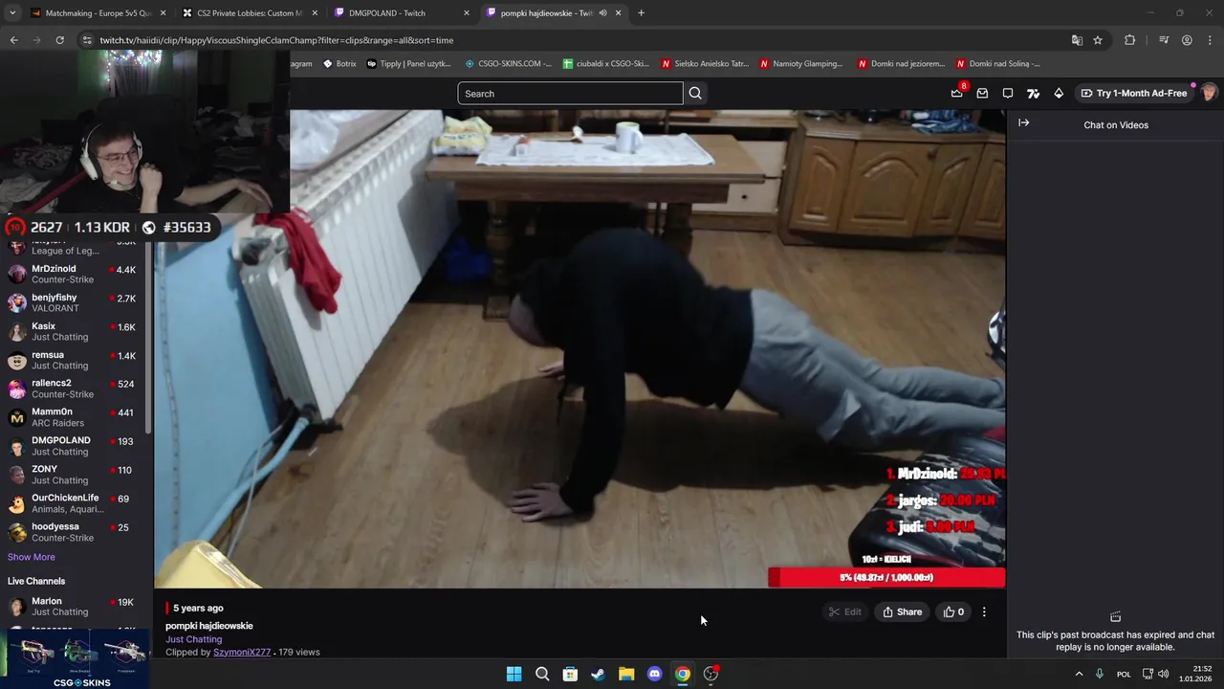Show hidden system tray icons

pos(1079,674)
